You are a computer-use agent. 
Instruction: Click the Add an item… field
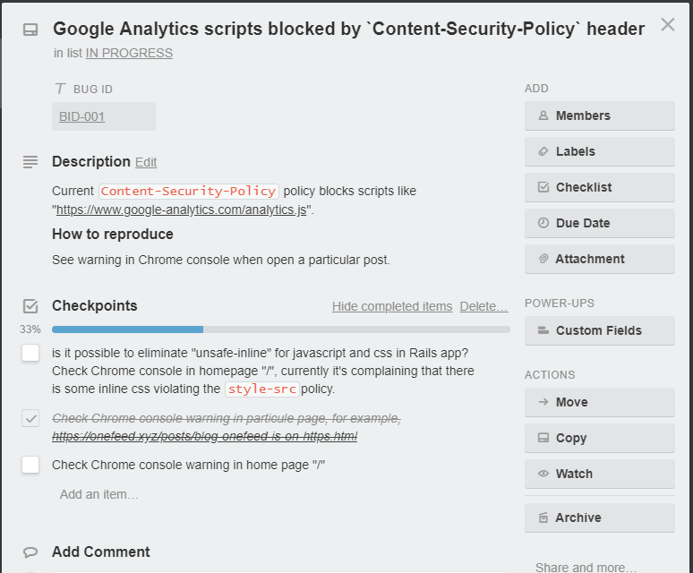tap(99, 494)
